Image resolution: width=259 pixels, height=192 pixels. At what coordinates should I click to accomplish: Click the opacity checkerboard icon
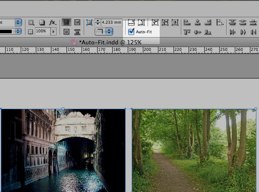point(30,31)
